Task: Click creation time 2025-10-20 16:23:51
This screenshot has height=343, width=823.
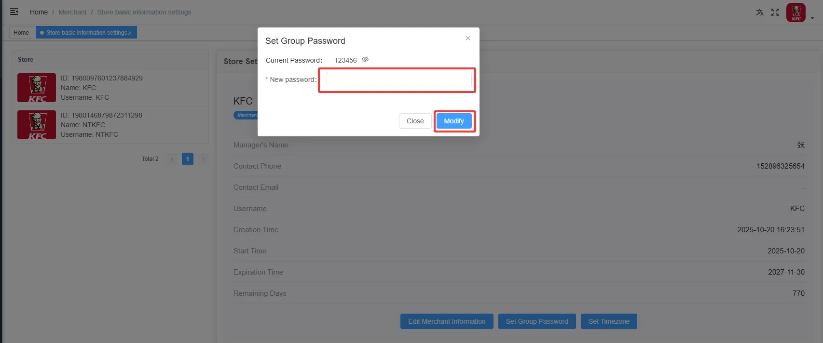Action: (x=771, y=230)
